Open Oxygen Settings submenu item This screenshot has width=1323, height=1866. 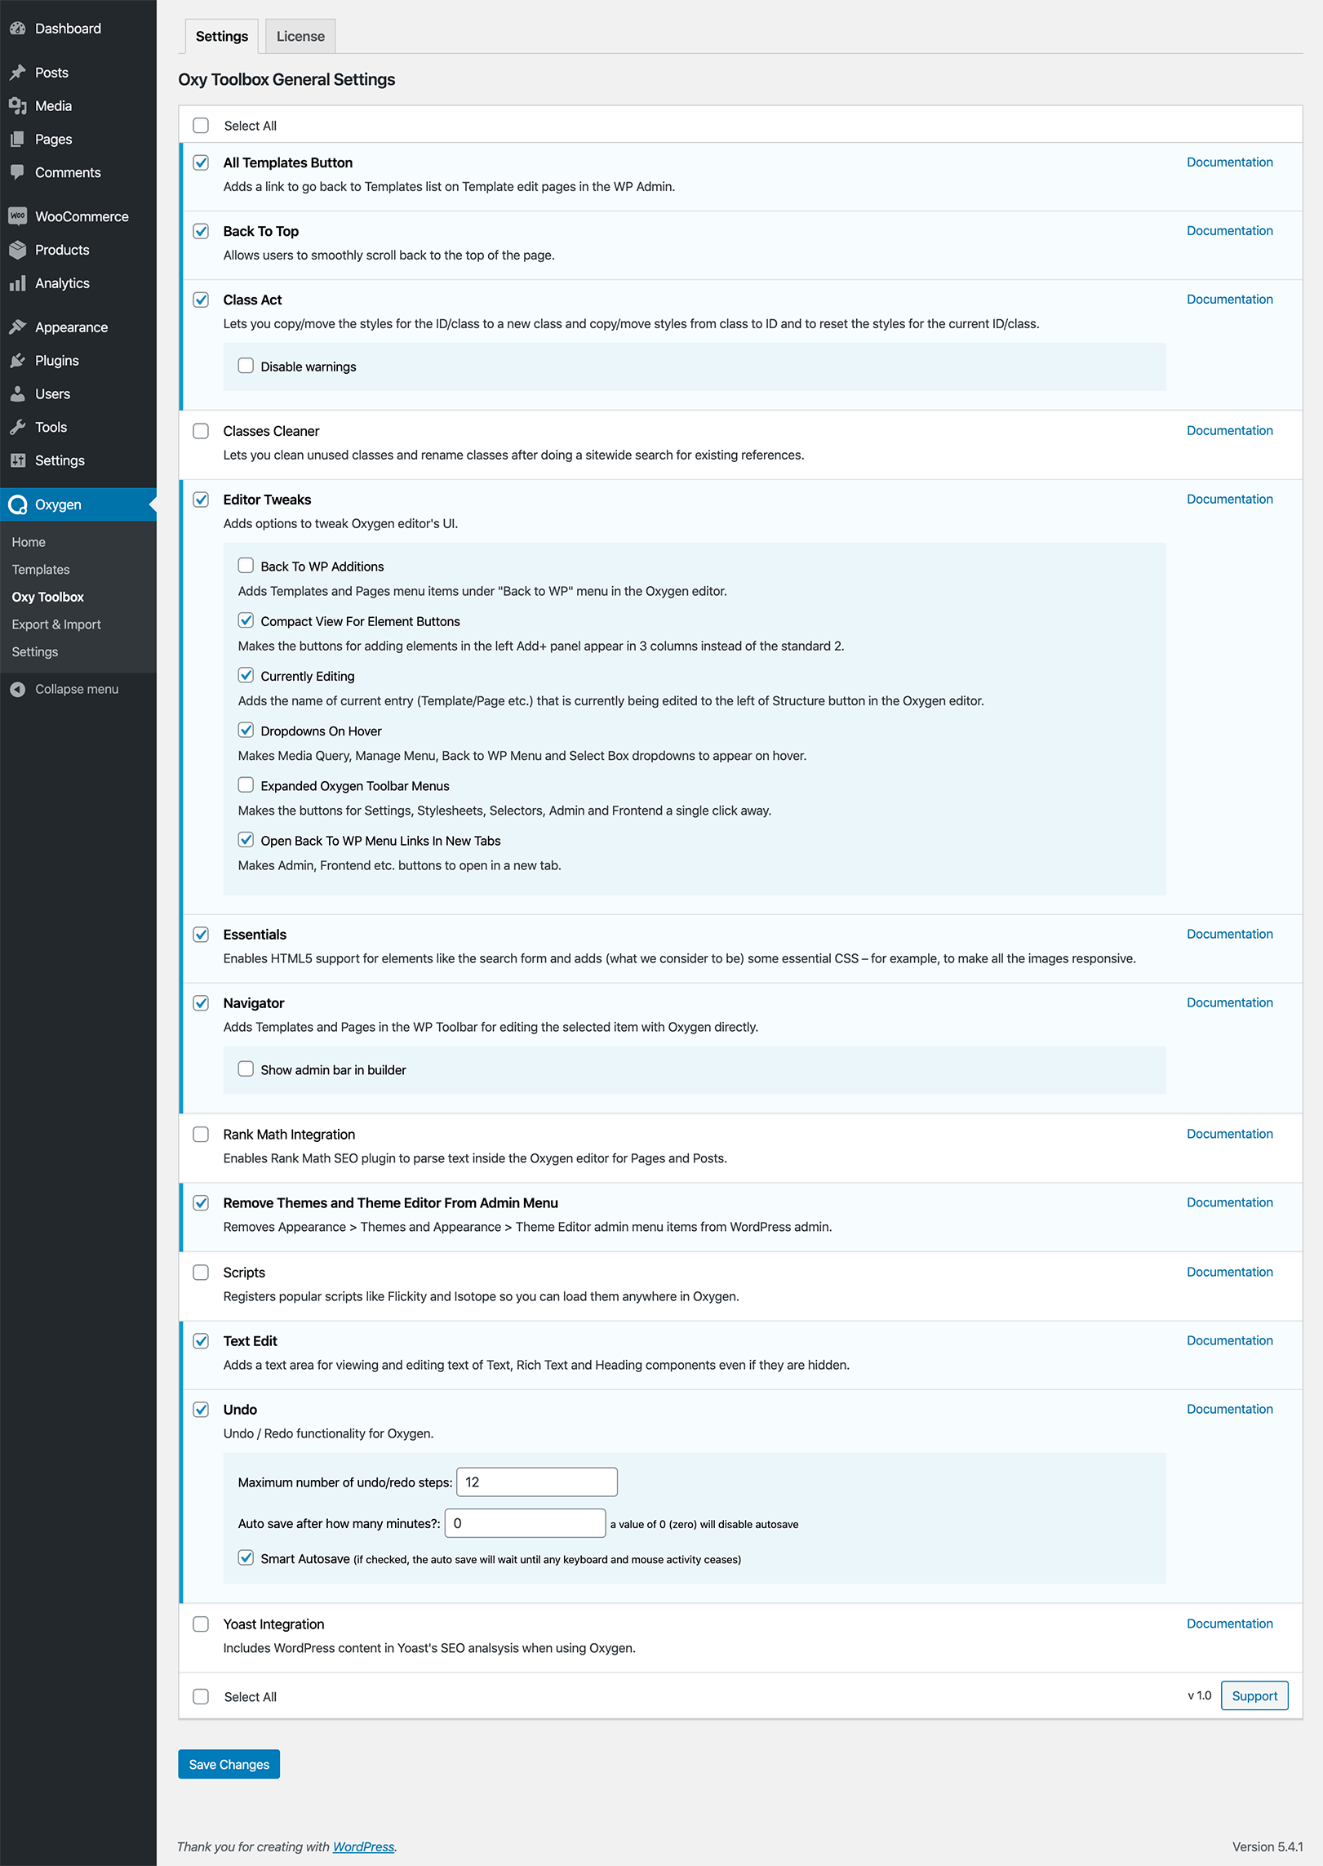click(x=35, y=652)
